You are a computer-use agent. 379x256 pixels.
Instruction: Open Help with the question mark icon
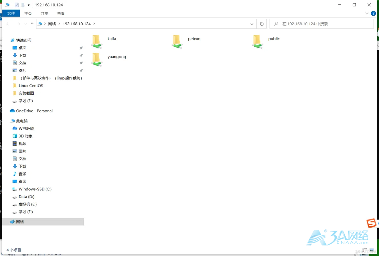click(373, 13)
